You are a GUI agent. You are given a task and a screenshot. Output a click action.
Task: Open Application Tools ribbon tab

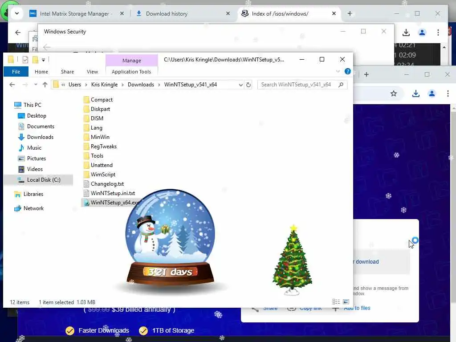pyautogui.click(x=131, y=72)
